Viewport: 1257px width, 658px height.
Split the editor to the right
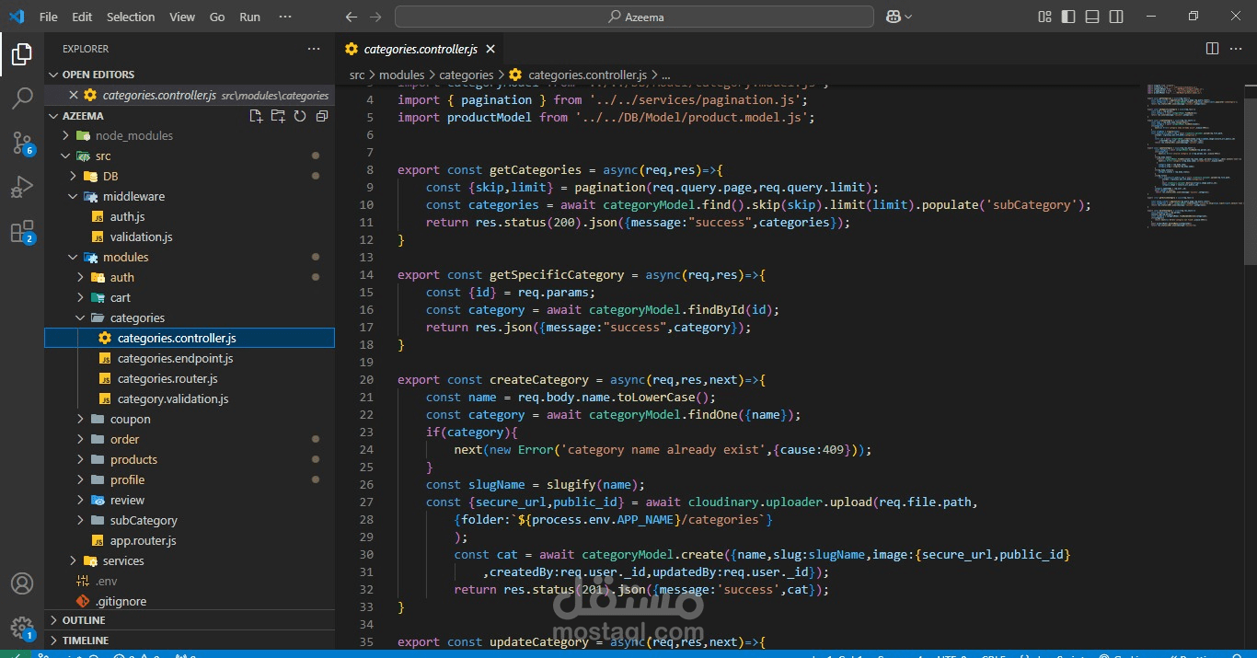(1212, 49)
